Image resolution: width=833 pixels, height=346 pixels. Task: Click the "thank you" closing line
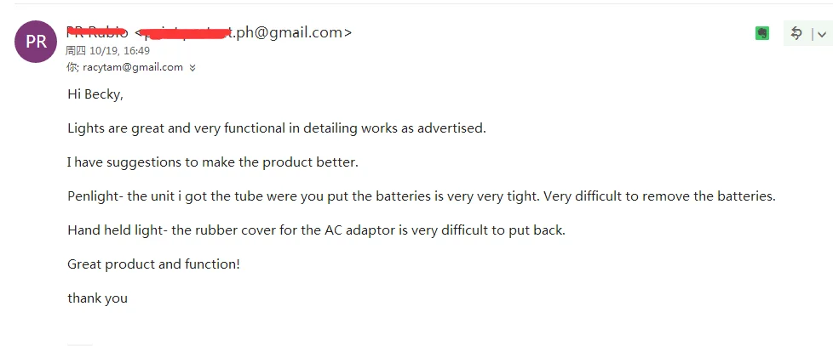tap(97, 298)
